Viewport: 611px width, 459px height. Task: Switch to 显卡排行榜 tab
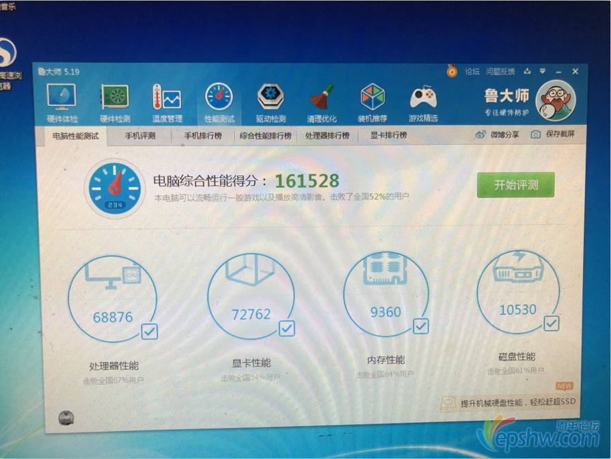tap(388, 135)
